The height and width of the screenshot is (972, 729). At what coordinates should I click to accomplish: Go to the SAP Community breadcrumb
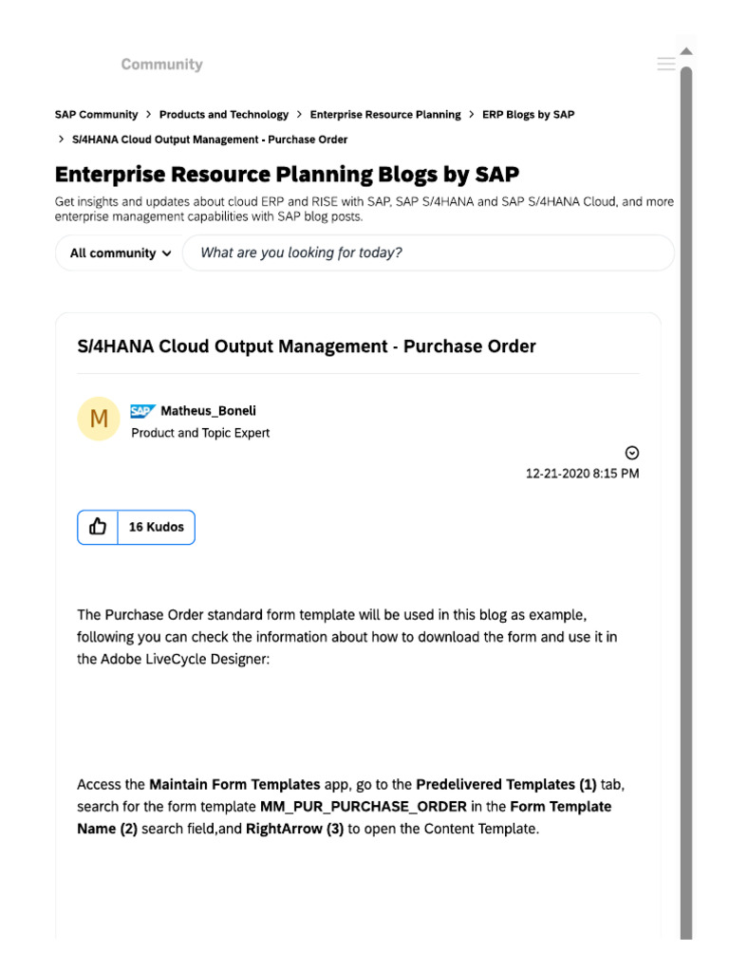96,115
